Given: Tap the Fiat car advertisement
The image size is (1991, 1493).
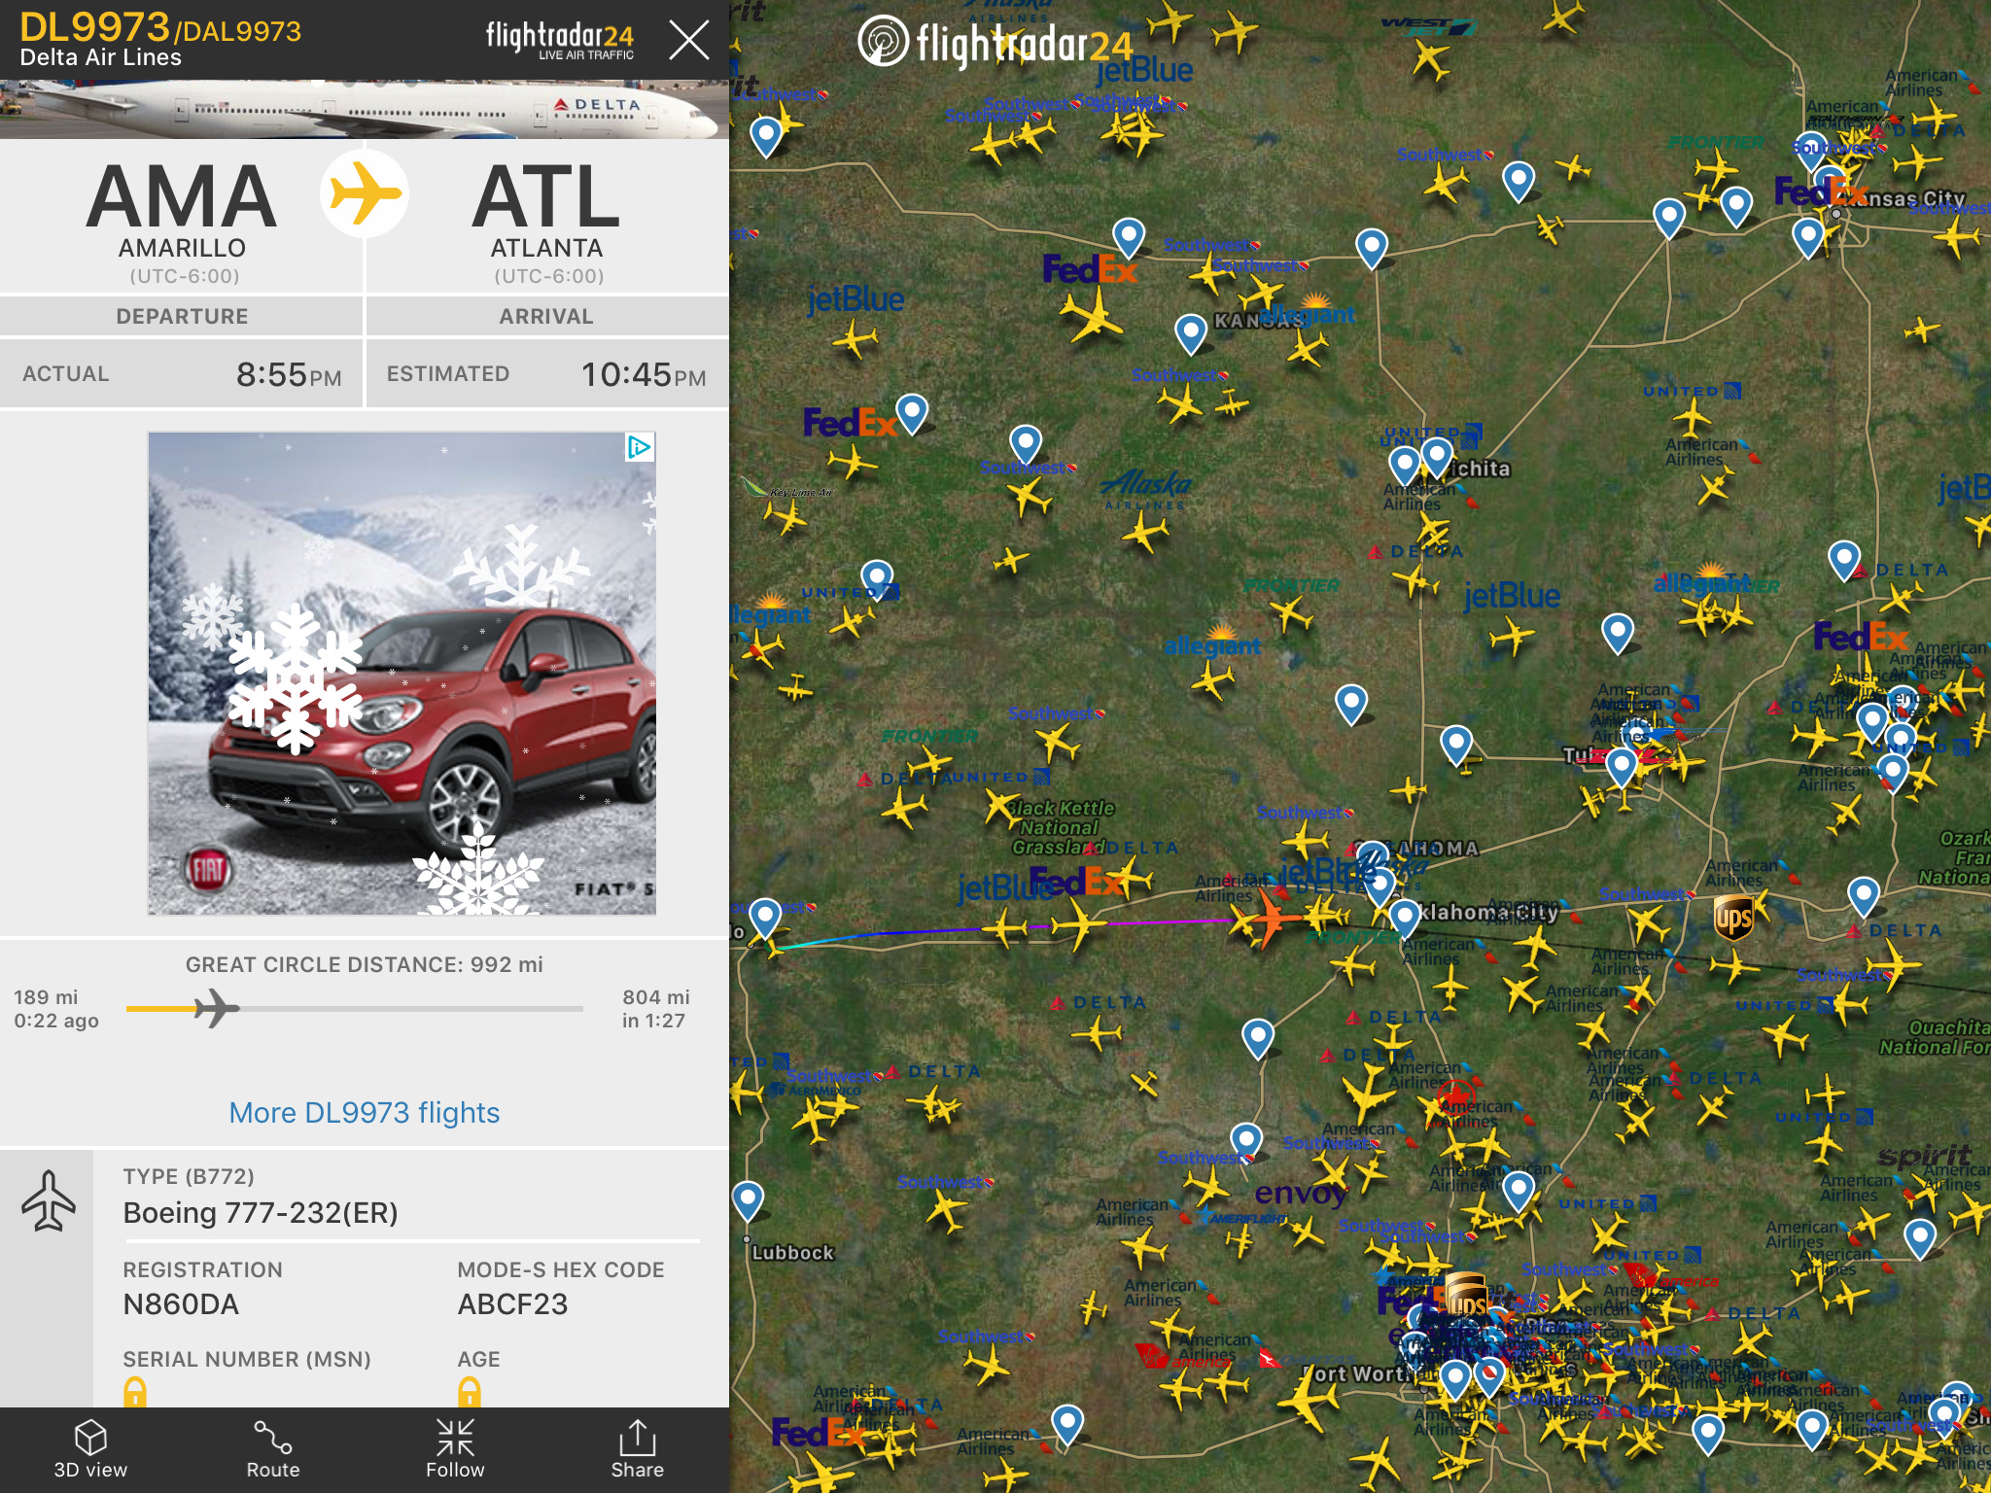Looking at the screenshot, I should 402,674.
